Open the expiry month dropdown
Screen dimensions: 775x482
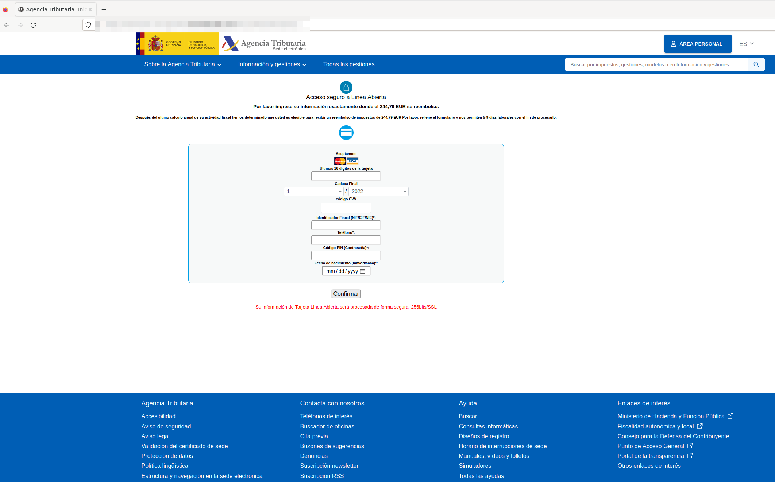313,191
